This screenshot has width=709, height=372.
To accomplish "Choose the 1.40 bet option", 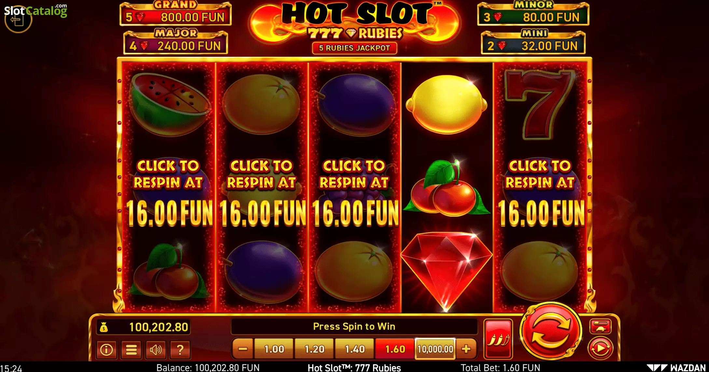I will click(x=354, y=349).
